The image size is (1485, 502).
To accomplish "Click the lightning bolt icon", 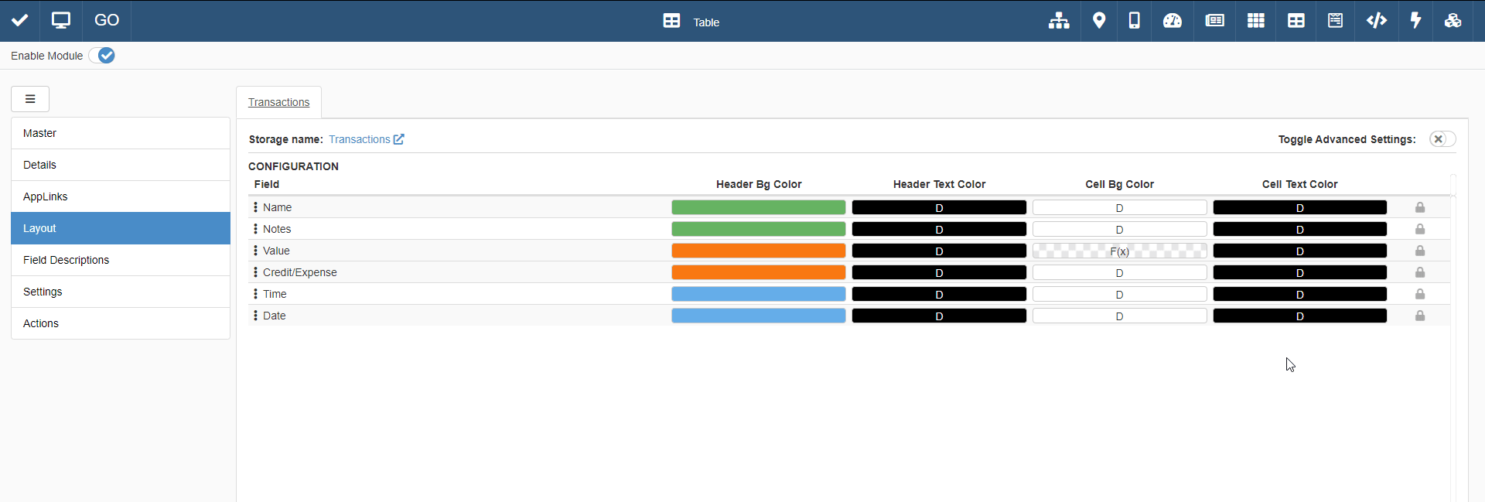I will click(x=1415, y=21).
